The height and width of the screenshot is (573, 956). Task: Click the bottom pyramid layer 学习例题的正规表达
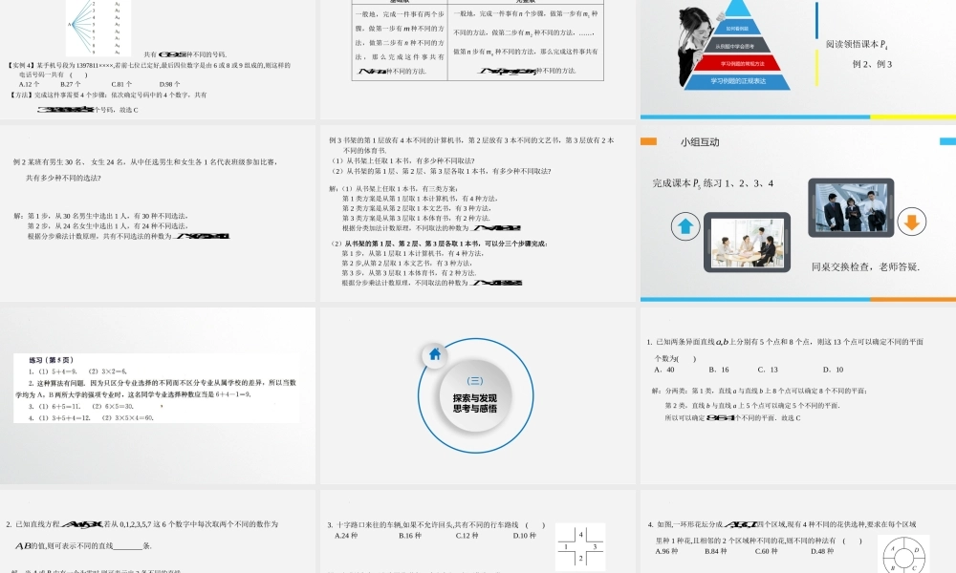739,80
